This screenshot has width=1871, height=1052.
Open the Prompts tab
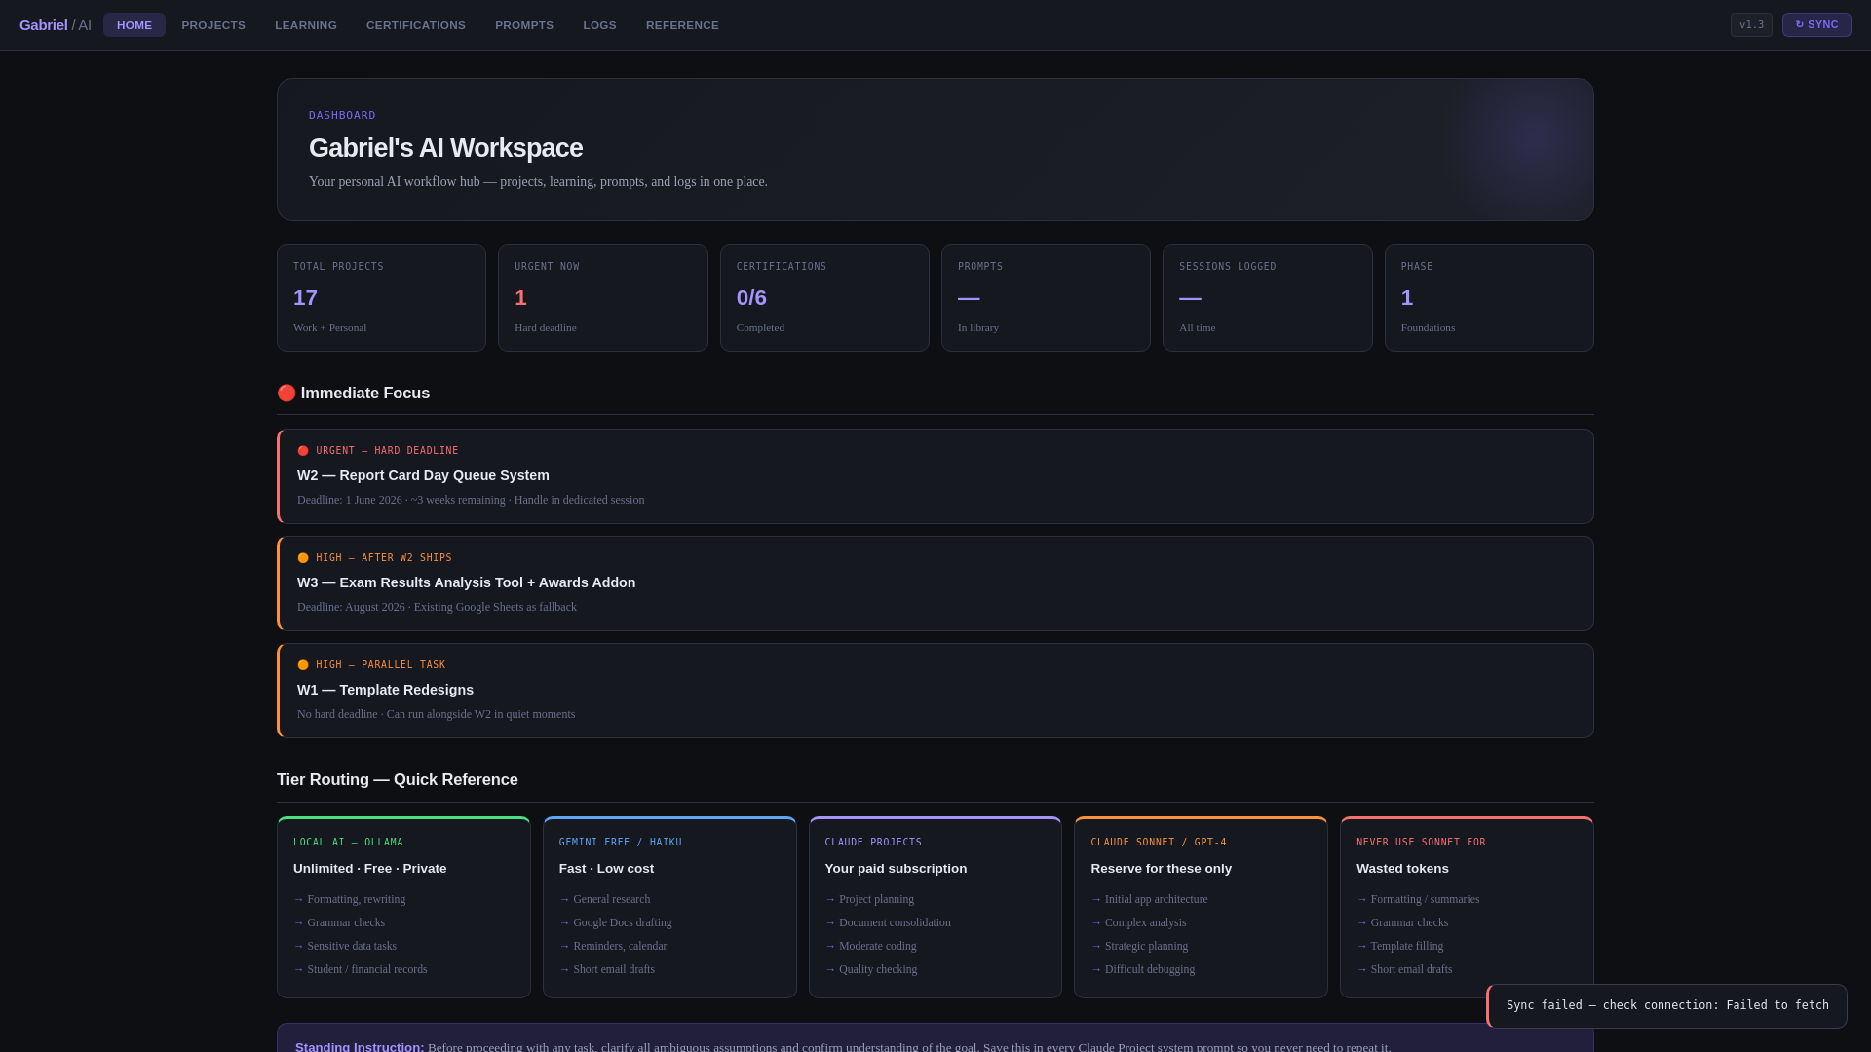[524, 25]
